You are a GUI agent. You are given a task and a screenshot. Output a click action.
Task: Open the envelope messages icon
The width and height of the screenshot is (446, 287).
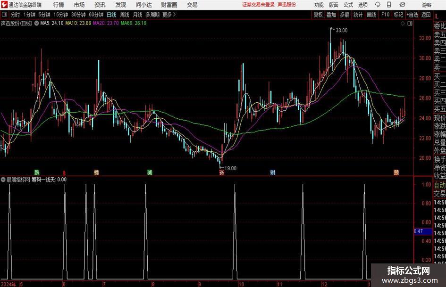tap(402, 5)
